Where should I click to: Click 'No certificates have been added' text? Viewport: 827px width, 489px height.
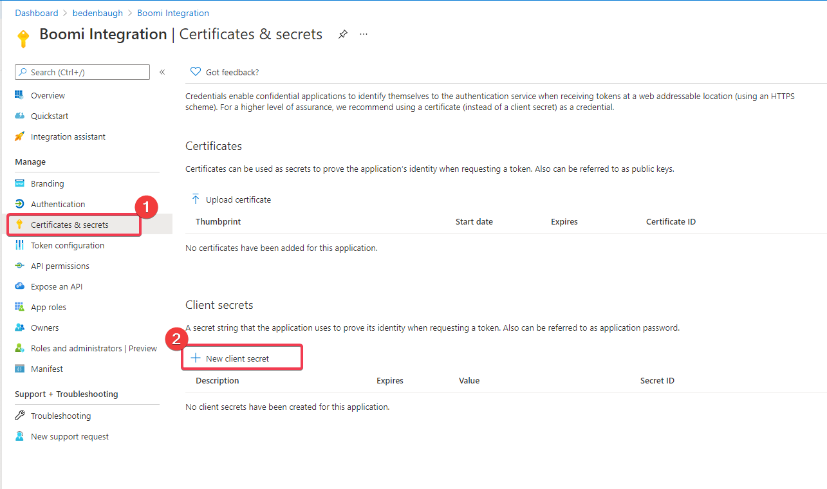[x=281, y=248]
